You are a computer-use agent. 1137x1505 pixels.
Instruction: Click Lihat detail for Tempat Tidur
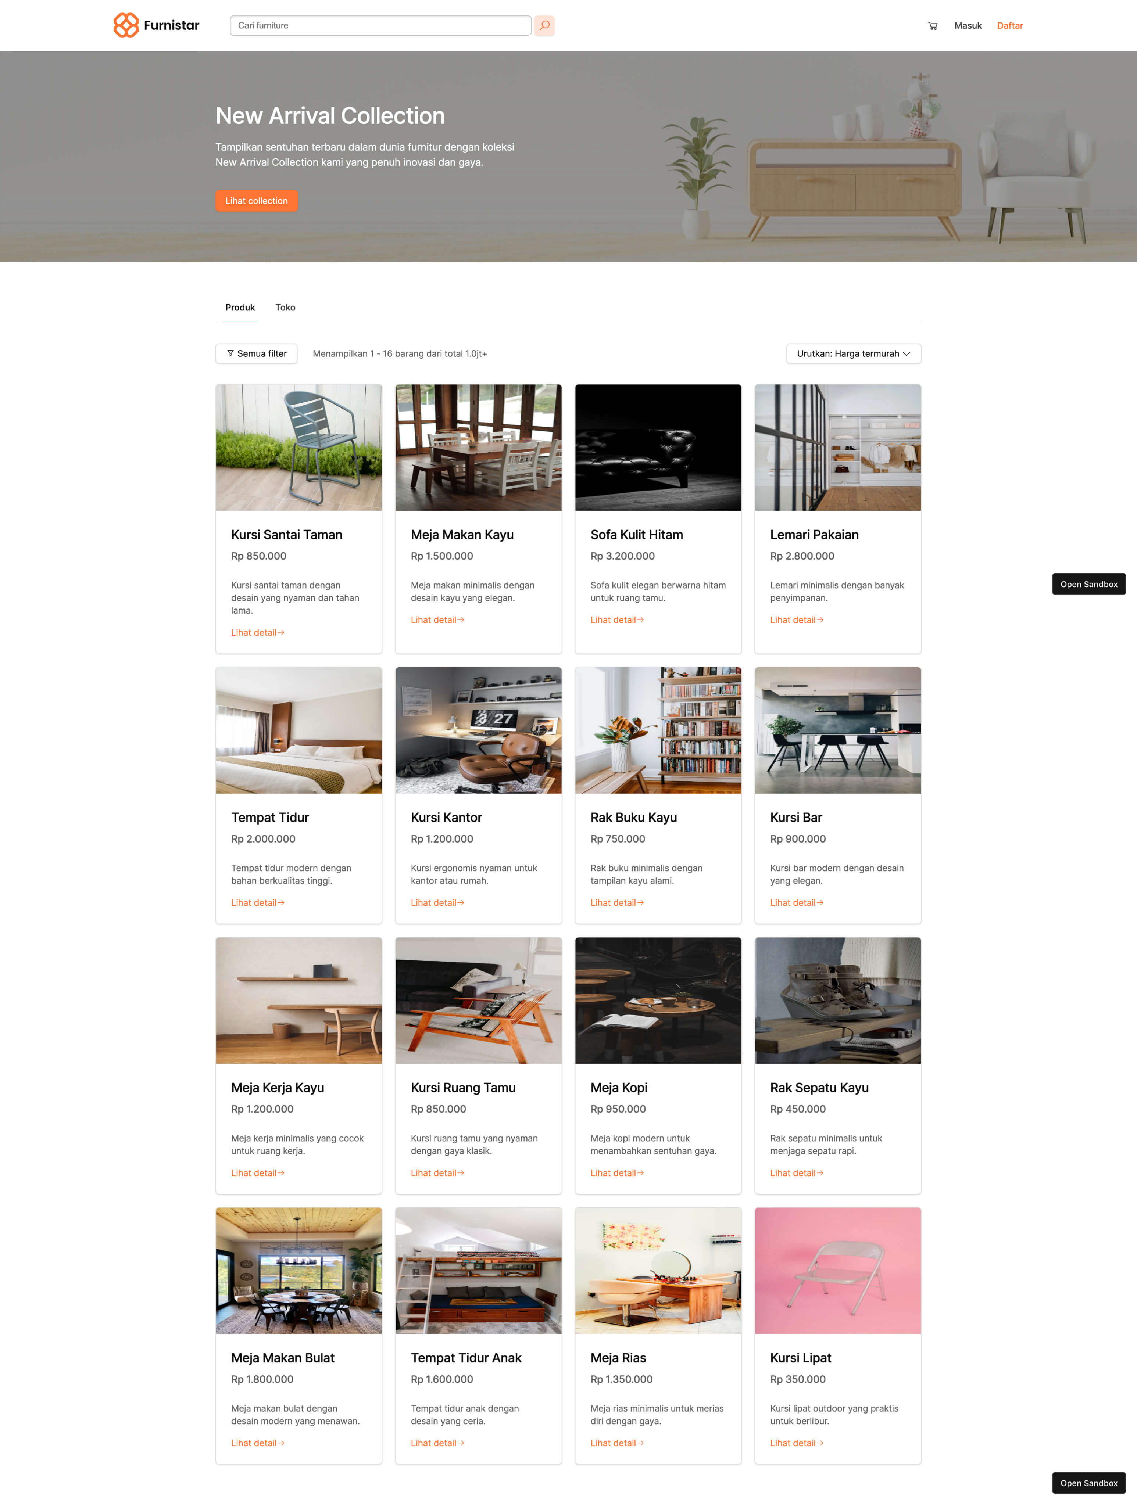click(258, 903)
